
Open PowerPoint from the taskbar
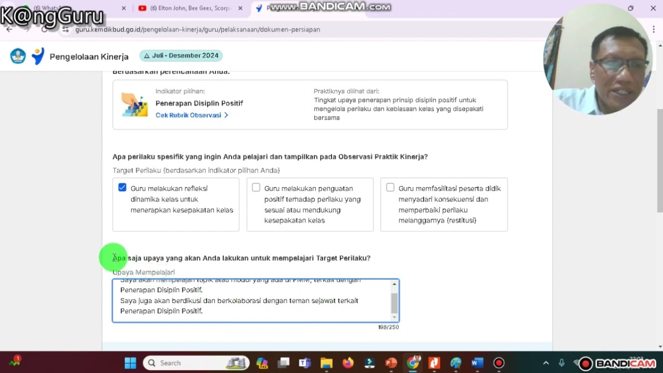(x=391, y=363)
